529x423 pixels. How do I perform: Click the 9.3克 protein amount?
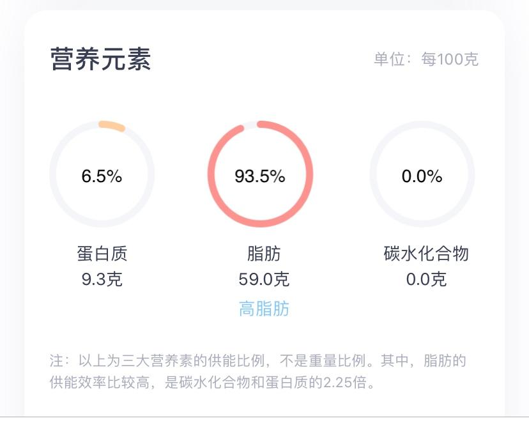point(102,279)
